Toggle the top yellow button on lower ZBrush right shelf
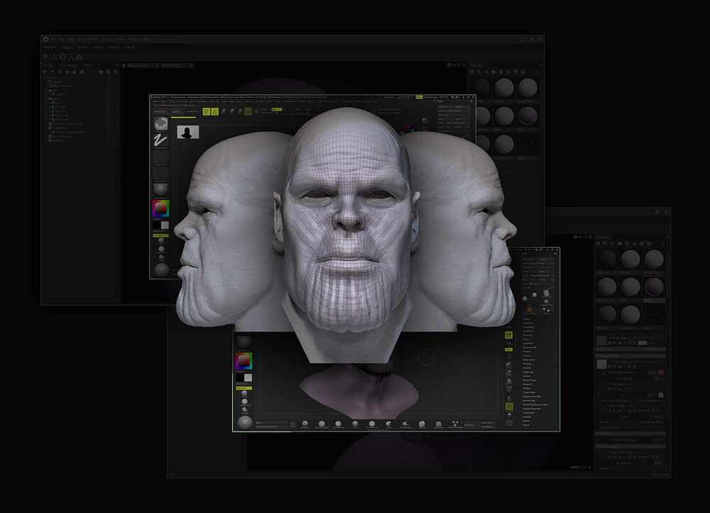This screenshot has width=710, height=513. [509, 335]
